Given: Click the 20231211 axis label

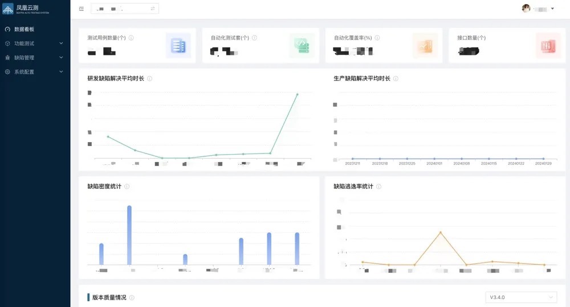Looking at the screenshot, I should (x=353, y=164).
